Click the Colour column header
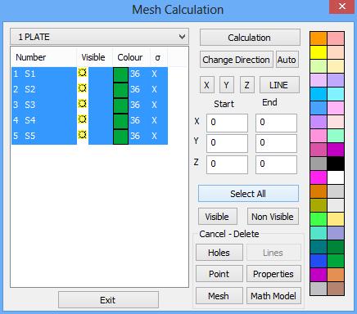This screenshot has height=314, width=357. 130,57
